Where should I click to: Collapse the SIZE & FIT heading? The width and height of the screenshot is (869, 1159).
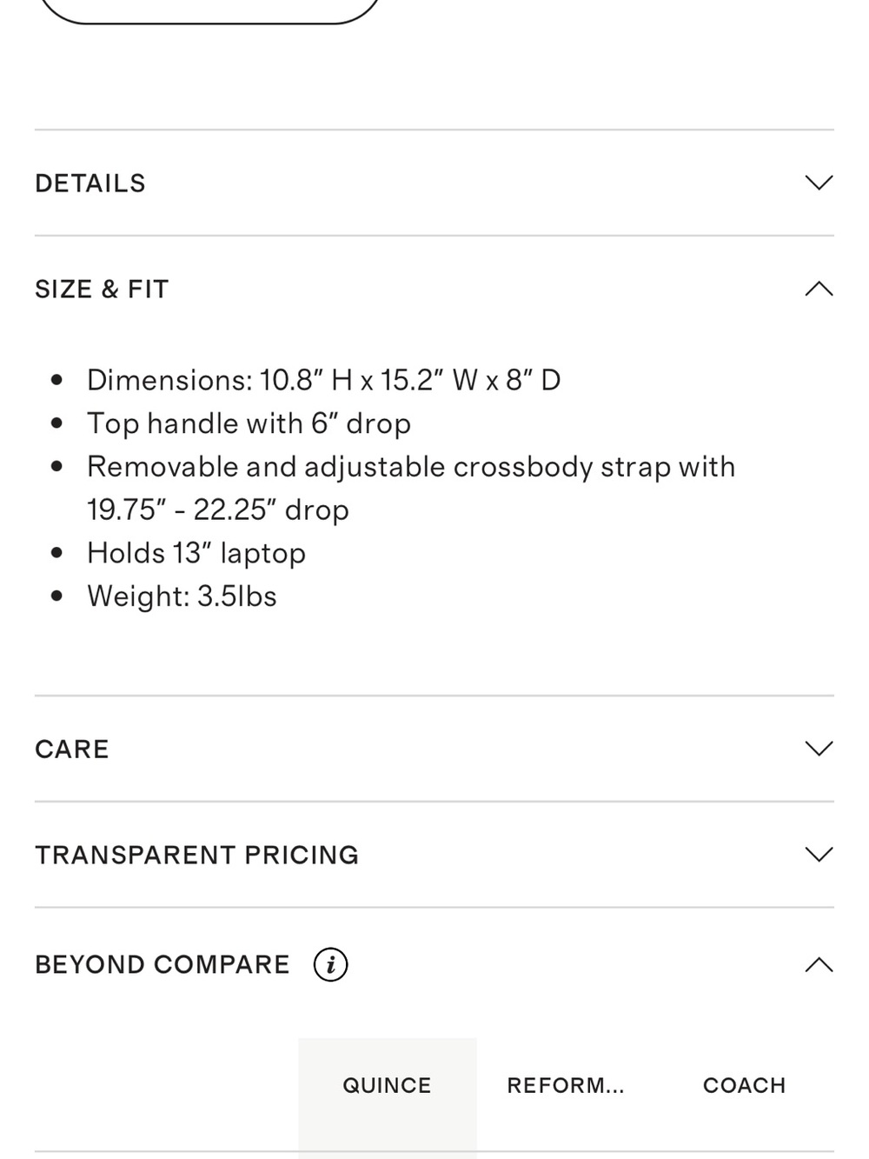102,290
